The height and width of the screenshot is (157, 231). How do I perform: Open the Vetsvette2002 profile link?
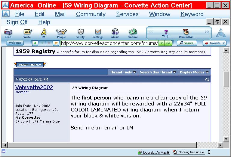(x=34, y=87)
